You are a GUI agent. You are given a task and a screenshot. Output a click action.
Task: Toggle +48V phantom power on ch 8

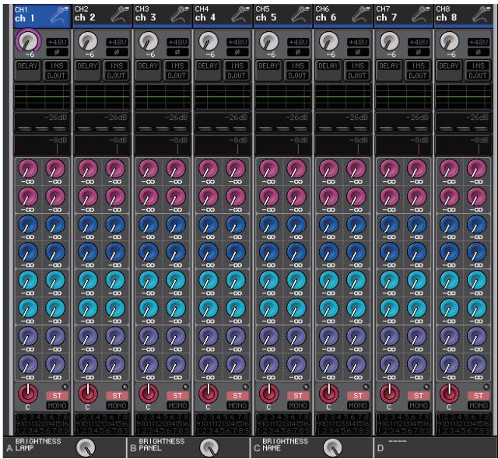click(x=479, y=42)
